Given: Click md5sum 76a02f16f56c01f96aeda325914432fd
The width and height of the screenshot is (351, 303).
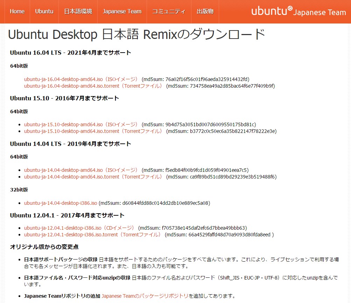Looking at the screenshot, I should tap(206, 79).
